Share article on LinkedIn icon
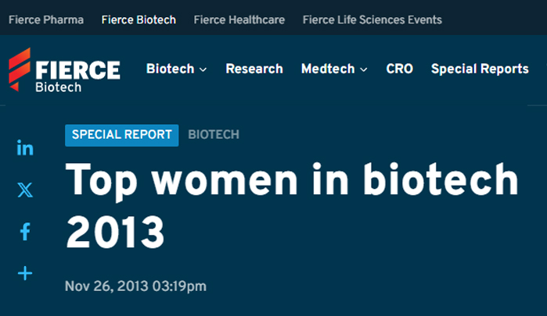 coord(25,147)
